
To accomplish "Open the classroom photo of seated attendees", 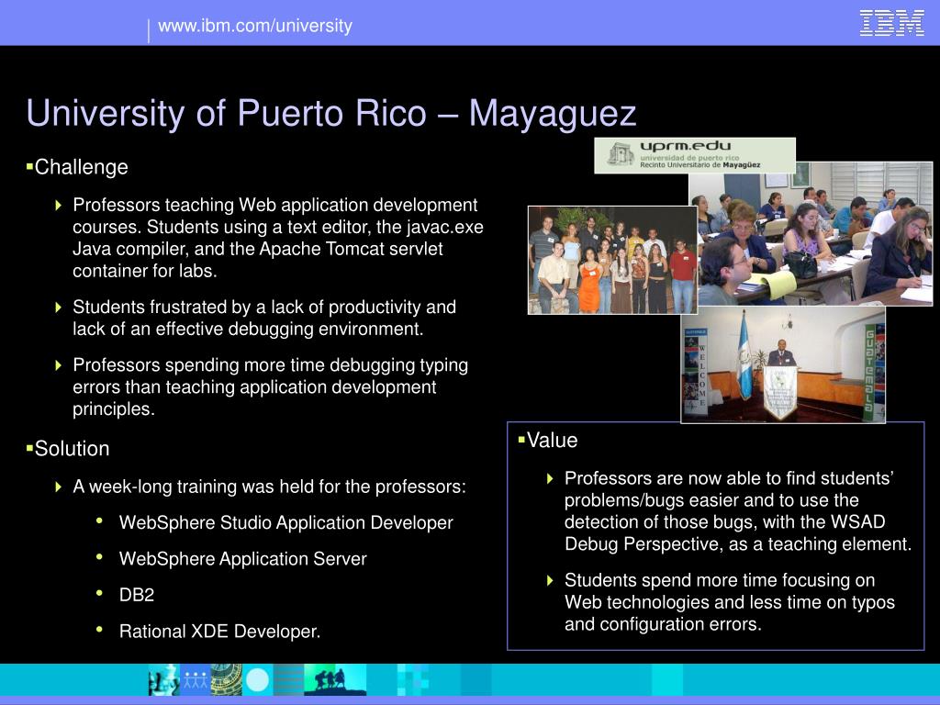I will tap(811, 234).
